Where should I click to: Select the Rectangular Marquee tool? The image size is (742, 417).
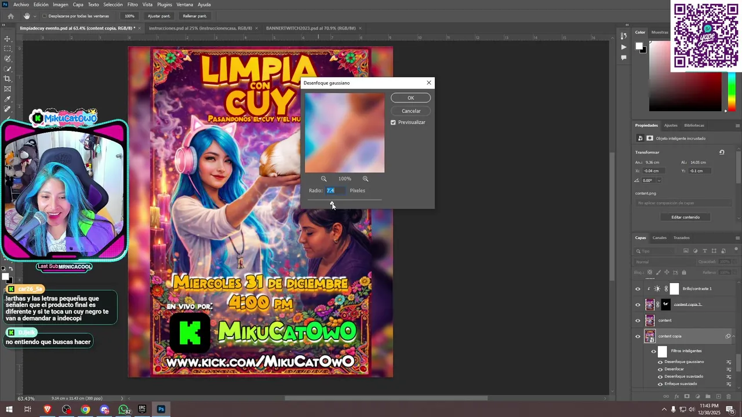point(8,49)
